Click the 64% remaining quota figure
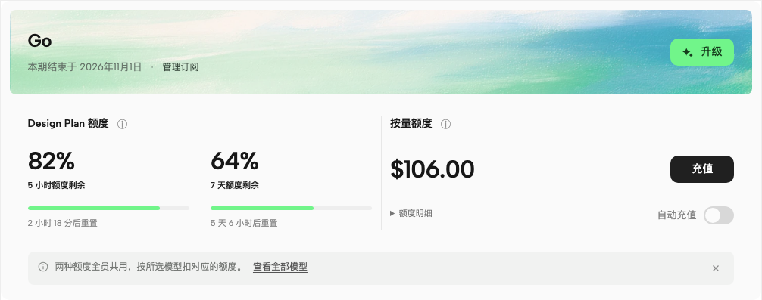 (x=234, y=161)
